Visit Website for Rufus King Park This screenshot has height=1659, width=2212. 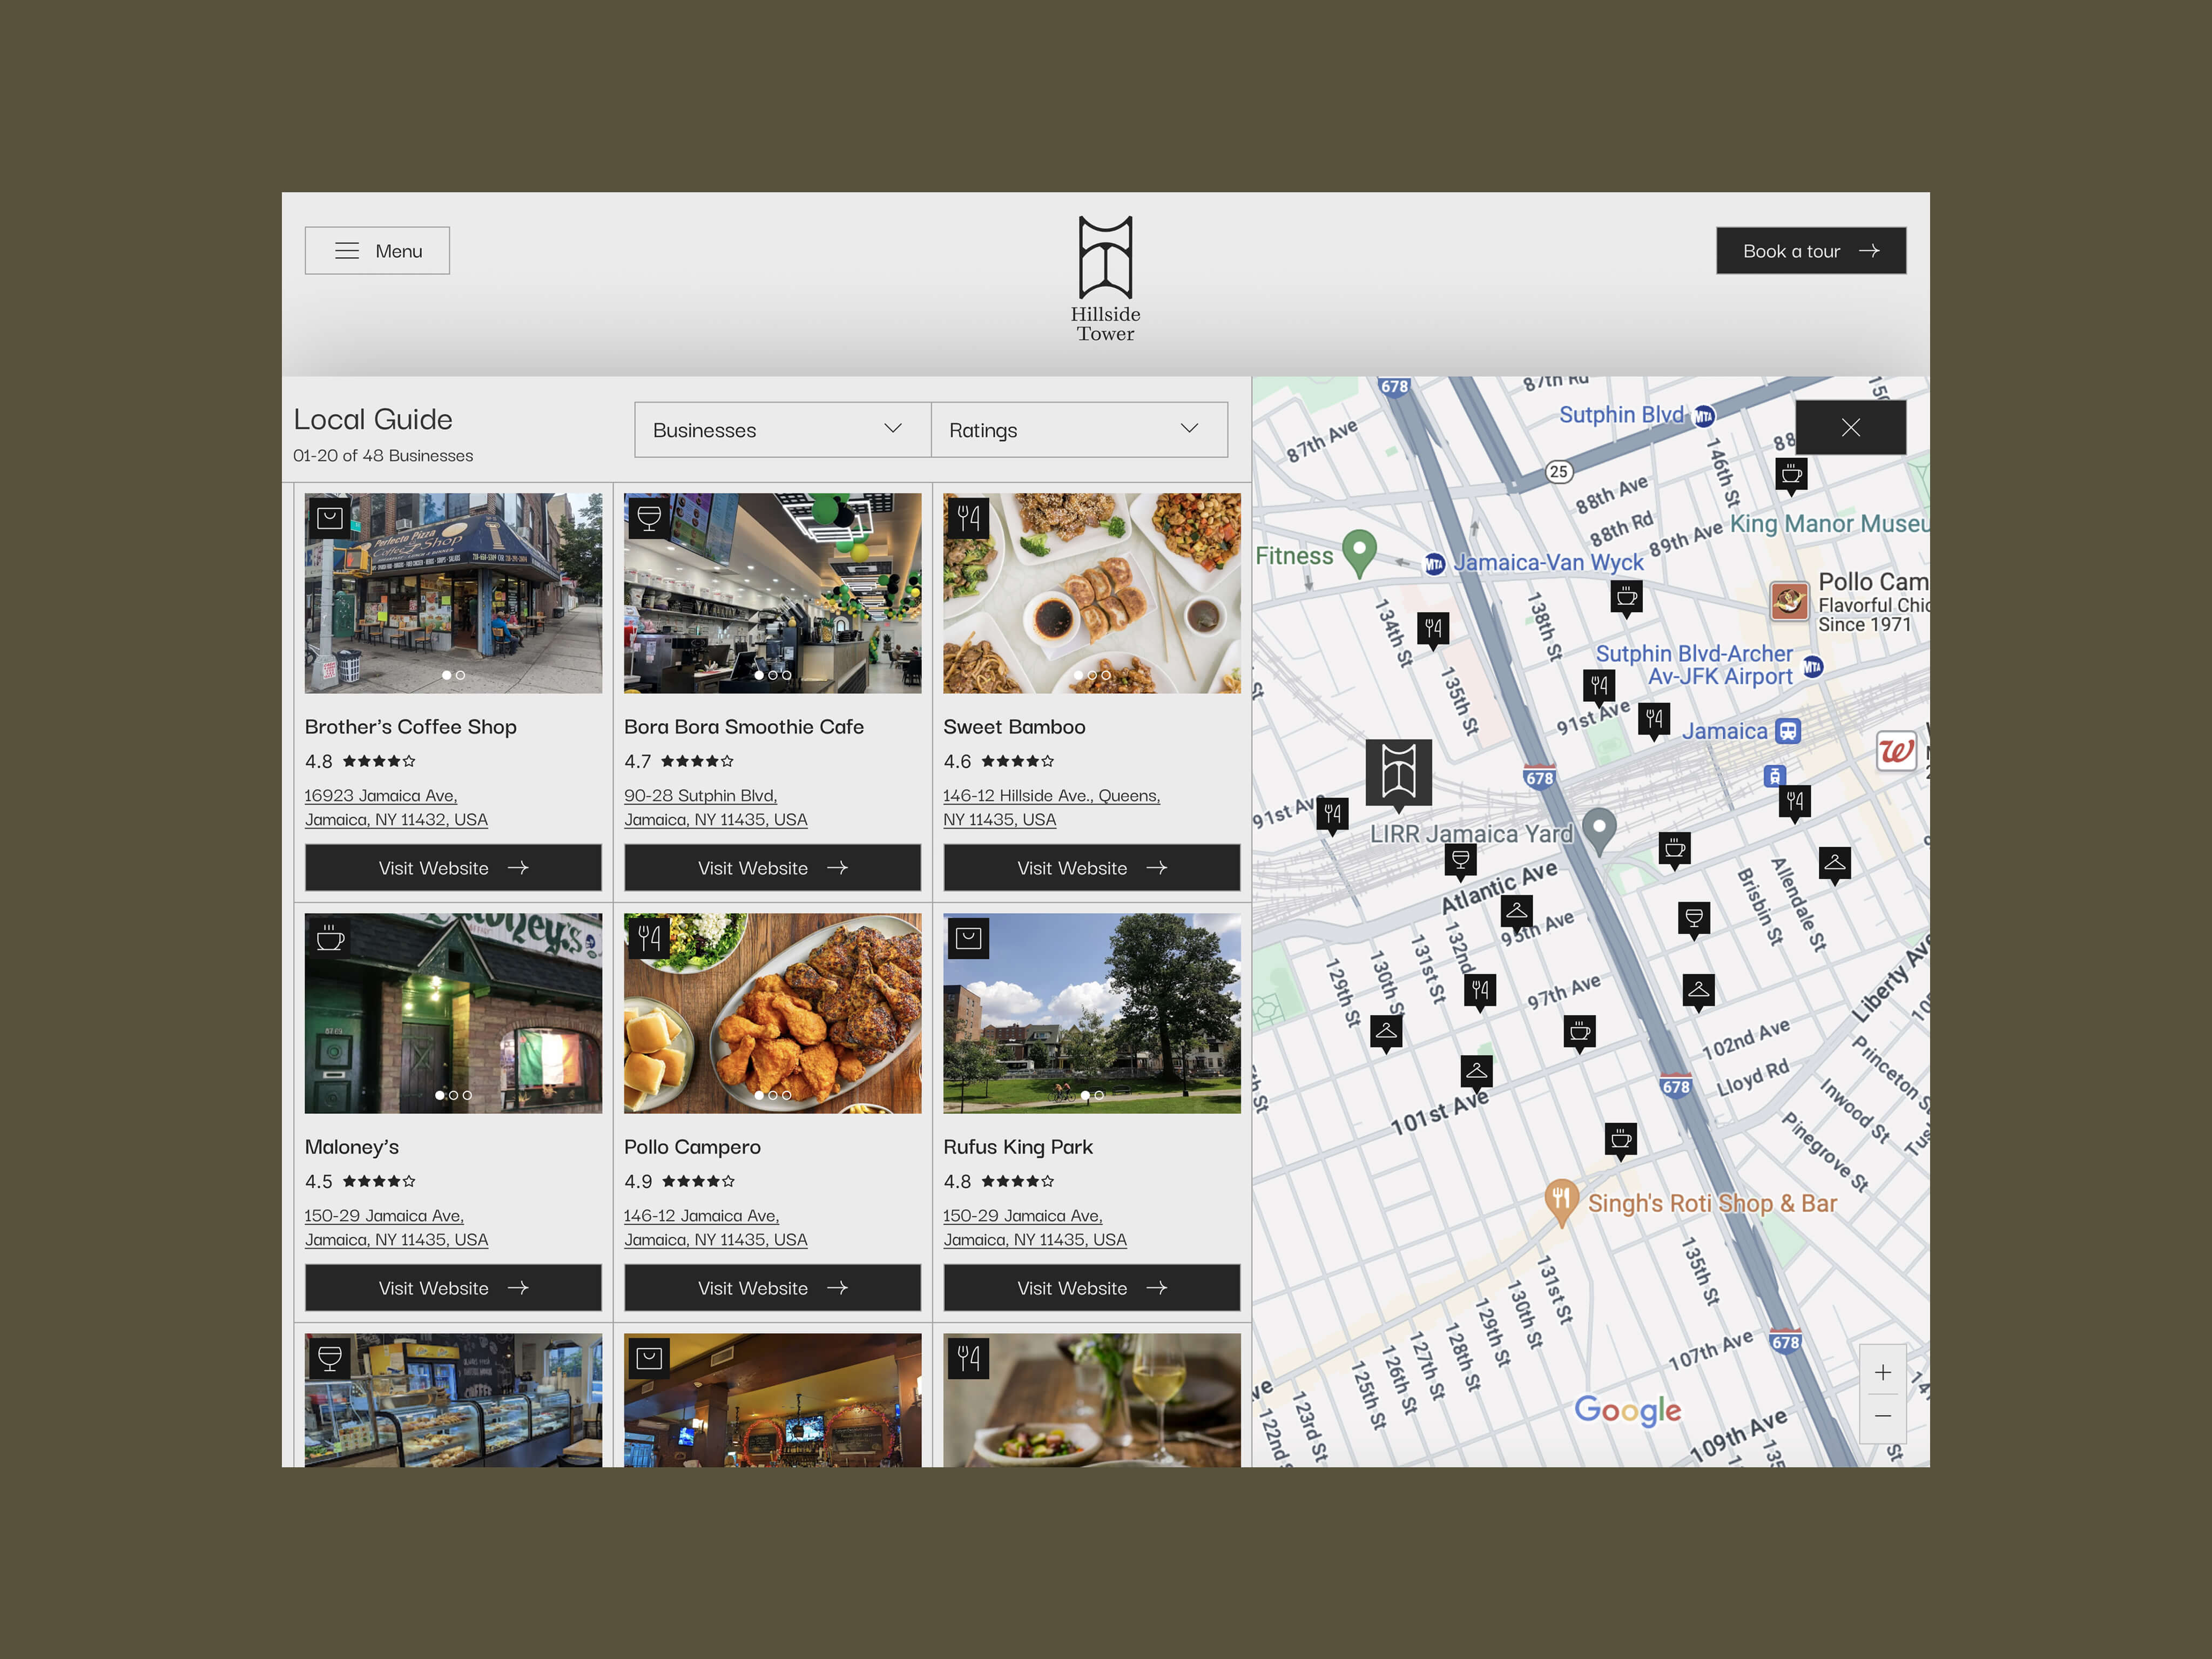point(1092,1288)
